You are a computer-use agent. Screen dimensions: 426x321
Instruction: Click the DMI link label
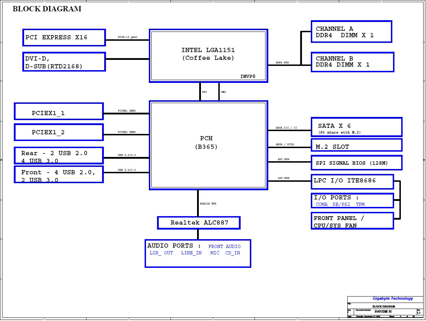pyautogui.click(x=223, y=92)
